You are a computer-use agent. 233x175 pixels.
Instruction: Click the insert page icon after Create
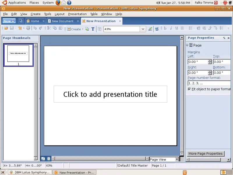(x=87, y=29)
